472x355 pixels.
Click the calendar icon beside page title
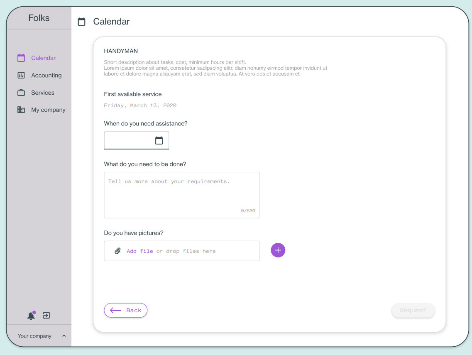tap(82, 22)
